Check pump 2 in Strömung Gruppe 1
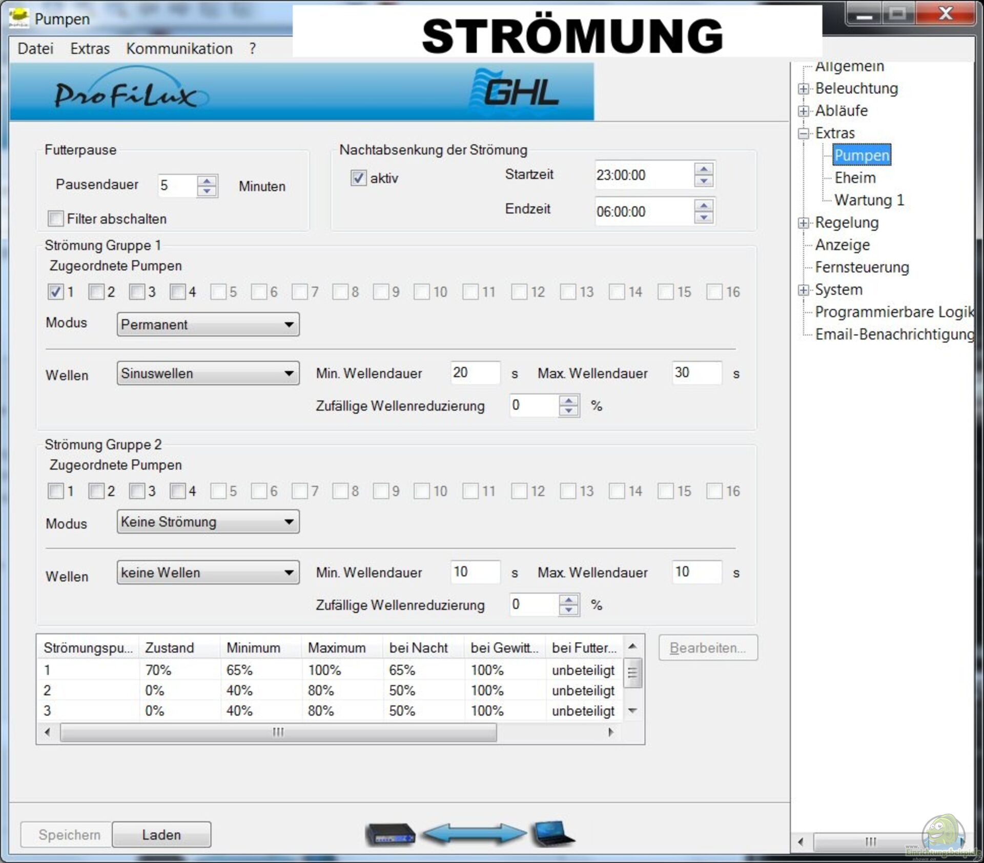Viewport: 984px width, 863px height. [96, 292]
